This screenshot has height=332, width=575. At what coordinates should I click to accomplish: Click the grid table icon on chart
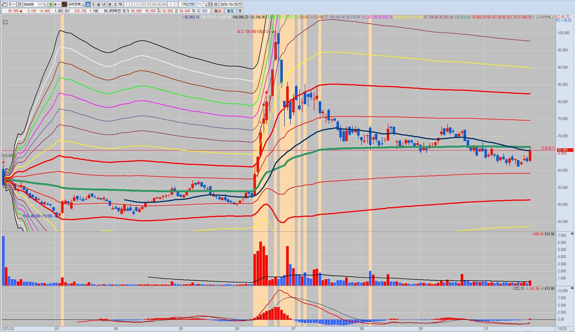[x=5, y=22]
